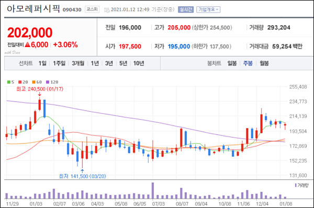This screenshot has height=208, width=314.
Task: Click the 전일 value 196,000
Action: (x=130, y=28)
